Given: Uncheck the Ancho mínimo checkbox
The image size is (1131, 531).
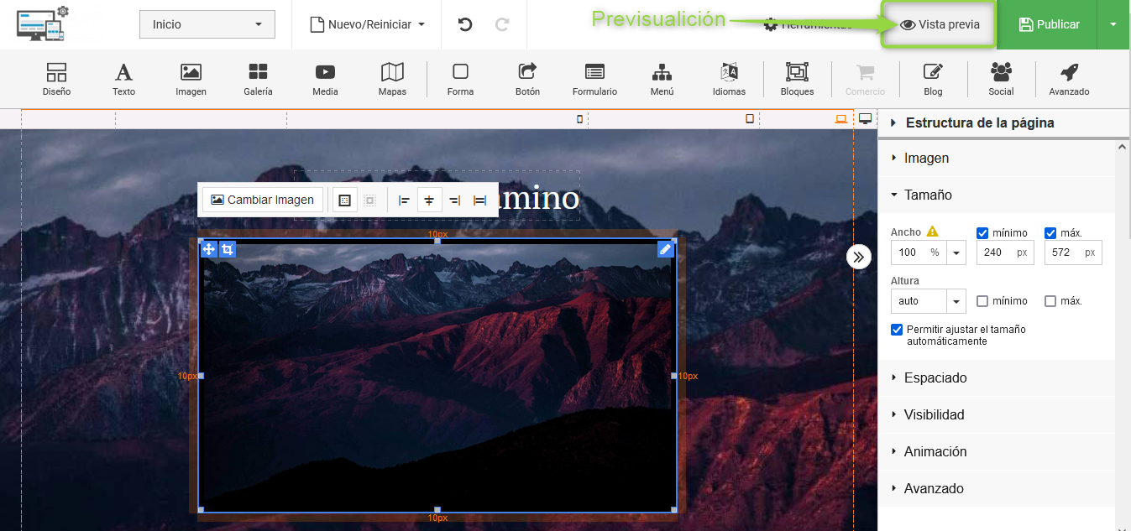Looking at the screenshot, I should pyautogui.click(x=982, y=233).
